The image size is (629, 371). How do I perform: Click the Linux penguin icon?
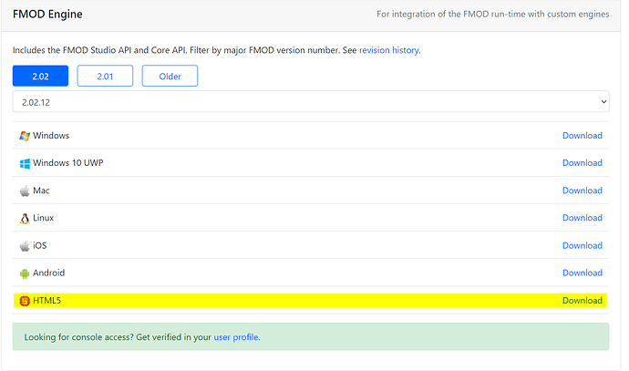coord(25,219)
